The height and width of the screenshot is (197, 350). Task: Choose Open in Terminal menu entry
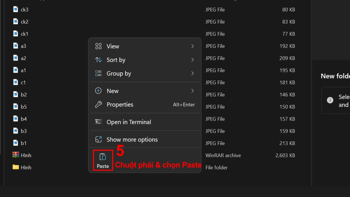129,122
